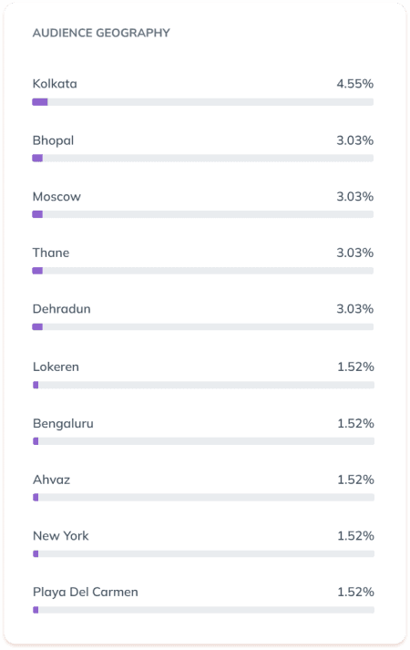Screen dimensions: 410x650
Task: Click the 4.55% Kolkata value
Action: (355, 84)
